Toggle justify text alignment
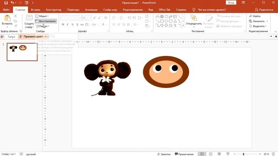The height and width of the screenshot is (156, 278). 129,24
